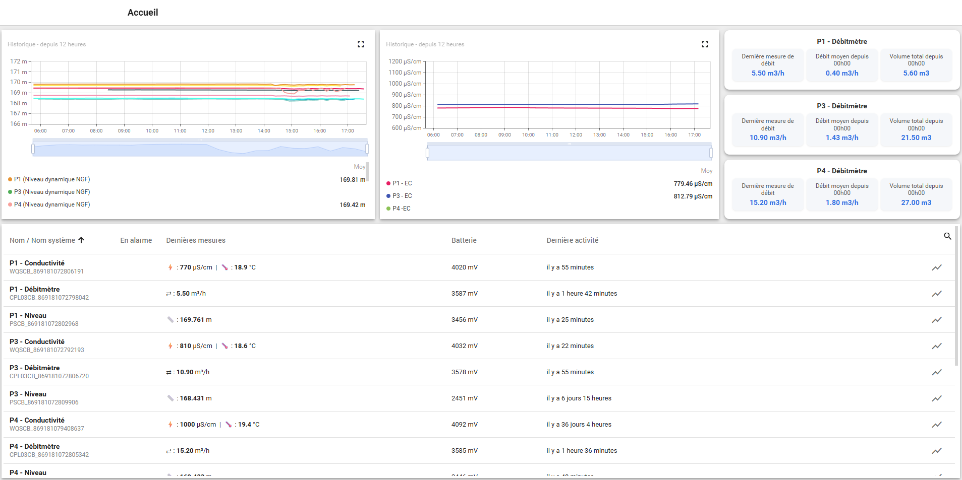Expand the level history chart to fullscreen
This screenshot has width=962, height=480.
pos(361,44)
